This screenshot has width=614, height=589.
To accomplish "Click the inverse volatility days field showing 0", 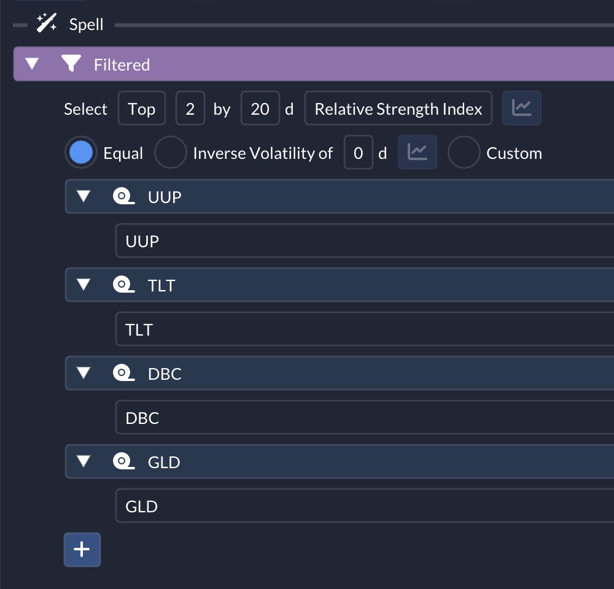I will coord(359,153).
